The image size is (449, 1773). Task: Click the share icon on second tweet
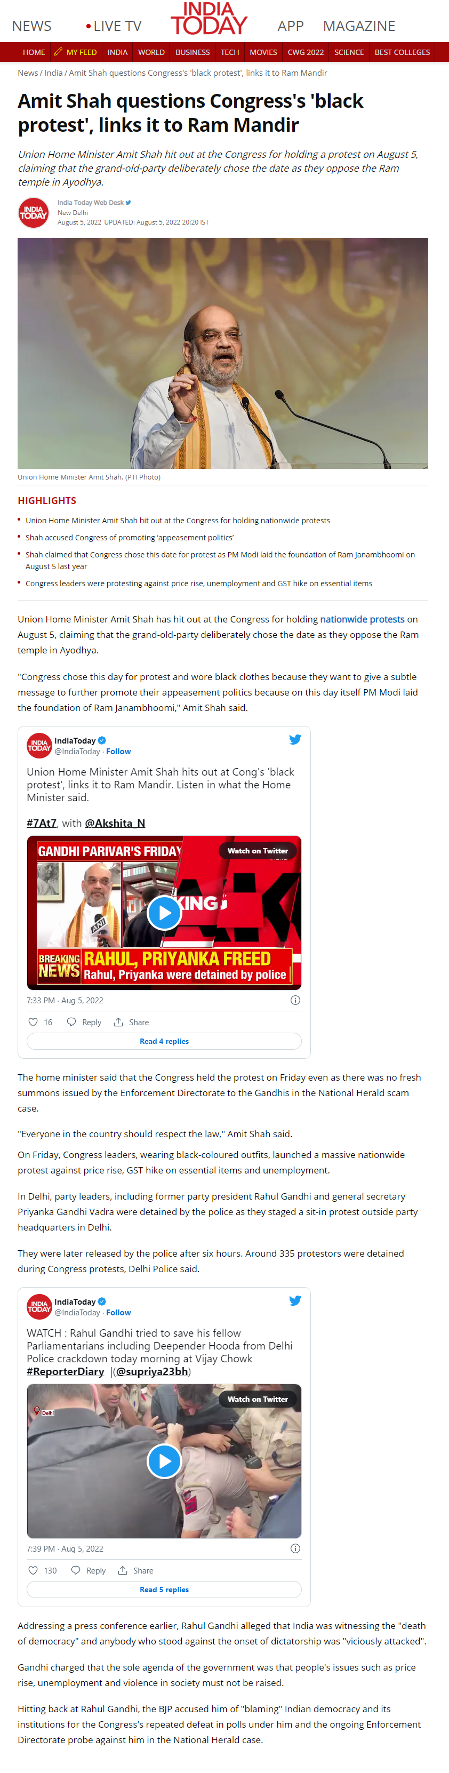click(x=123, y=1570)
